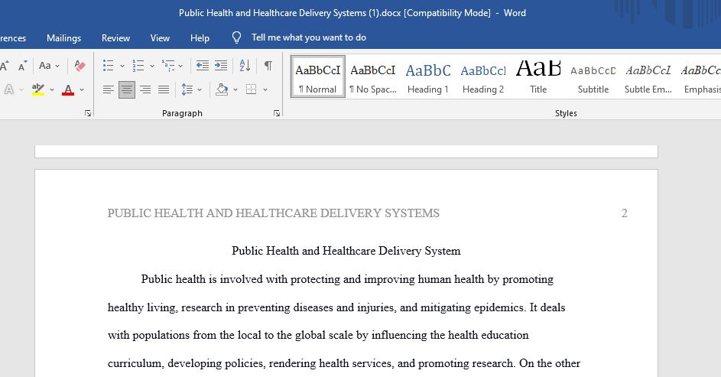The width and height of the screenshot is (721, 377).
Task: Apply yellow text highlight color
Action: click(38, 89)
